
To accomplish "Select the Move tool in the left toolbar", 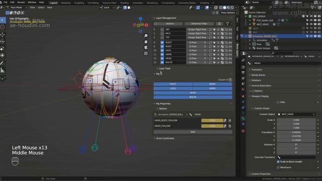I will 3,35.
